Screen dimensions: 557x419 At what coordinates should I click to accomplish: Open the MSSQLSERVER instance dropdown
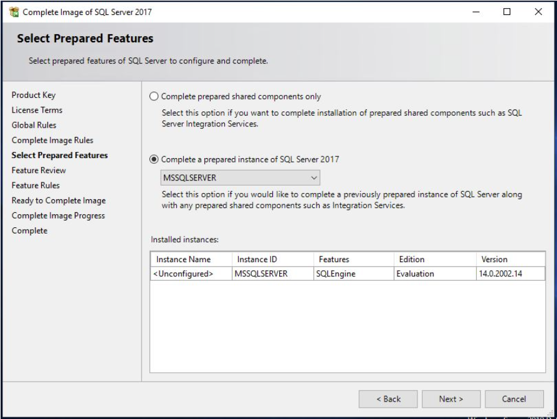coord(240,177)
